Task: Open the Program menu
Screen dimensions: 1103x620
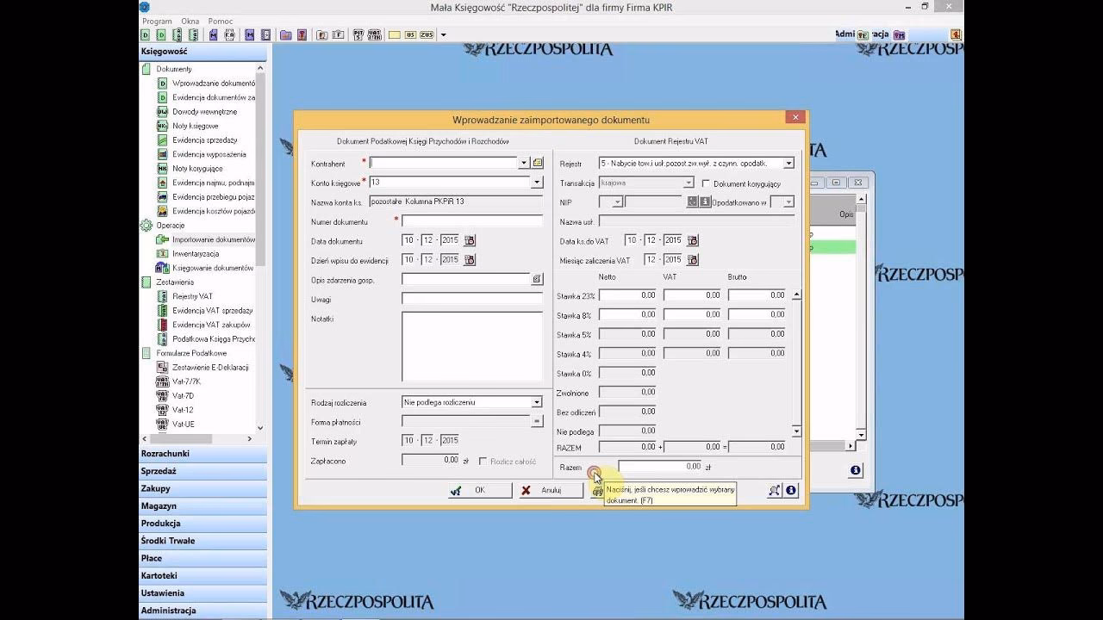Action: tap(157, 21)
